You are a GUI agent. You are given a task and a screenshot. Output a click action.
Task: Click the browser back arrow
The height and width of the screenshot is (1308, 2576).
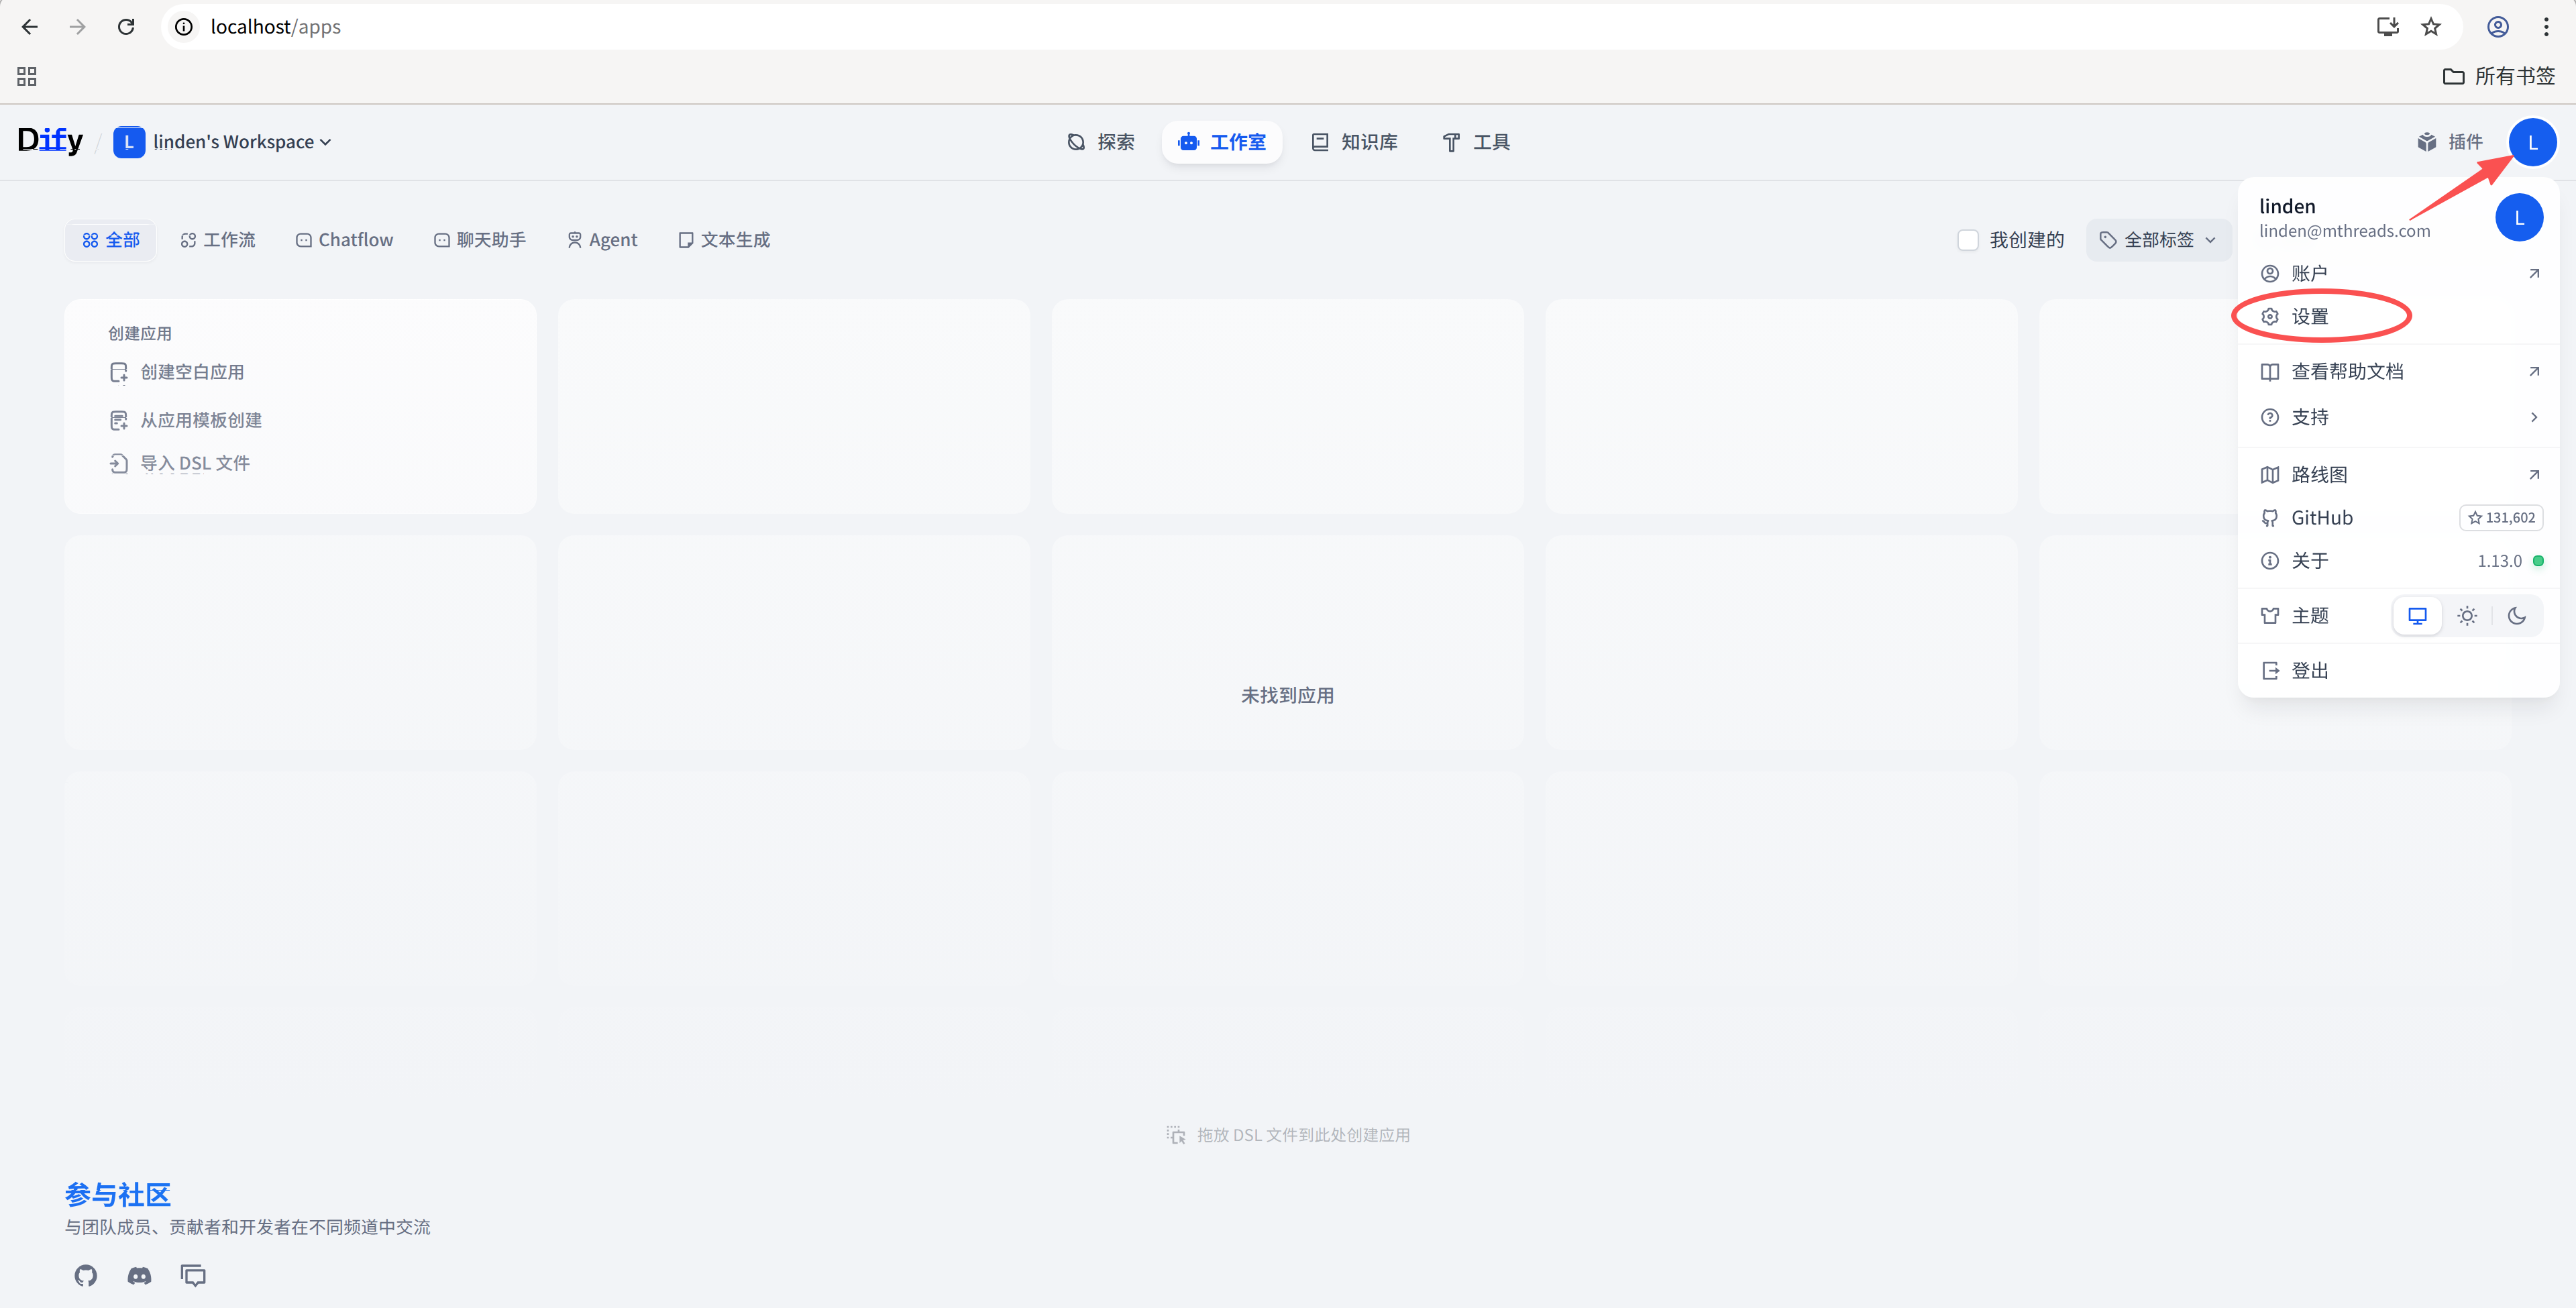point(30,27)
